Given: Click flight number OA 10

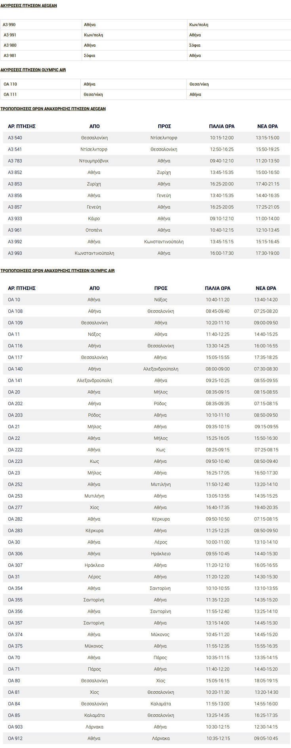Looking at the screenshot, I should 14,300.
